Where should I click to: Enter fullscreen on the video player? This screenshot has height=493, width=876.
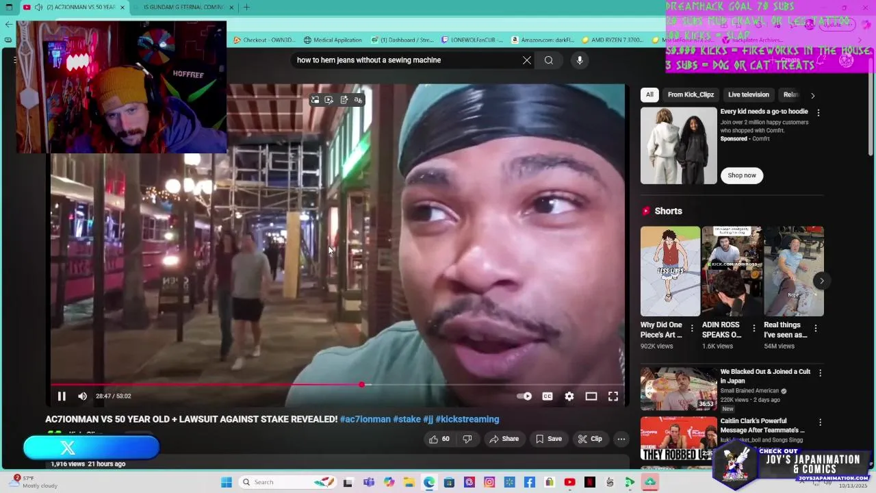coord(613,396)
